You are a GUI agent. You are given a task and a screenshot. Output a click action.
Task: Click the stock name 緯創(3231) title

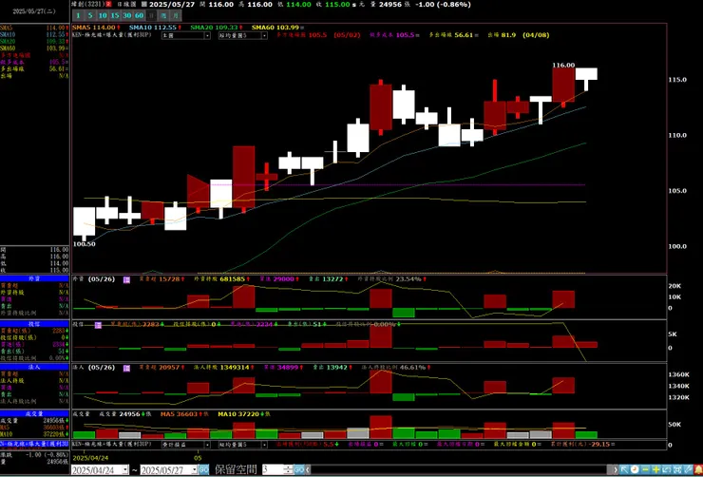88,5
